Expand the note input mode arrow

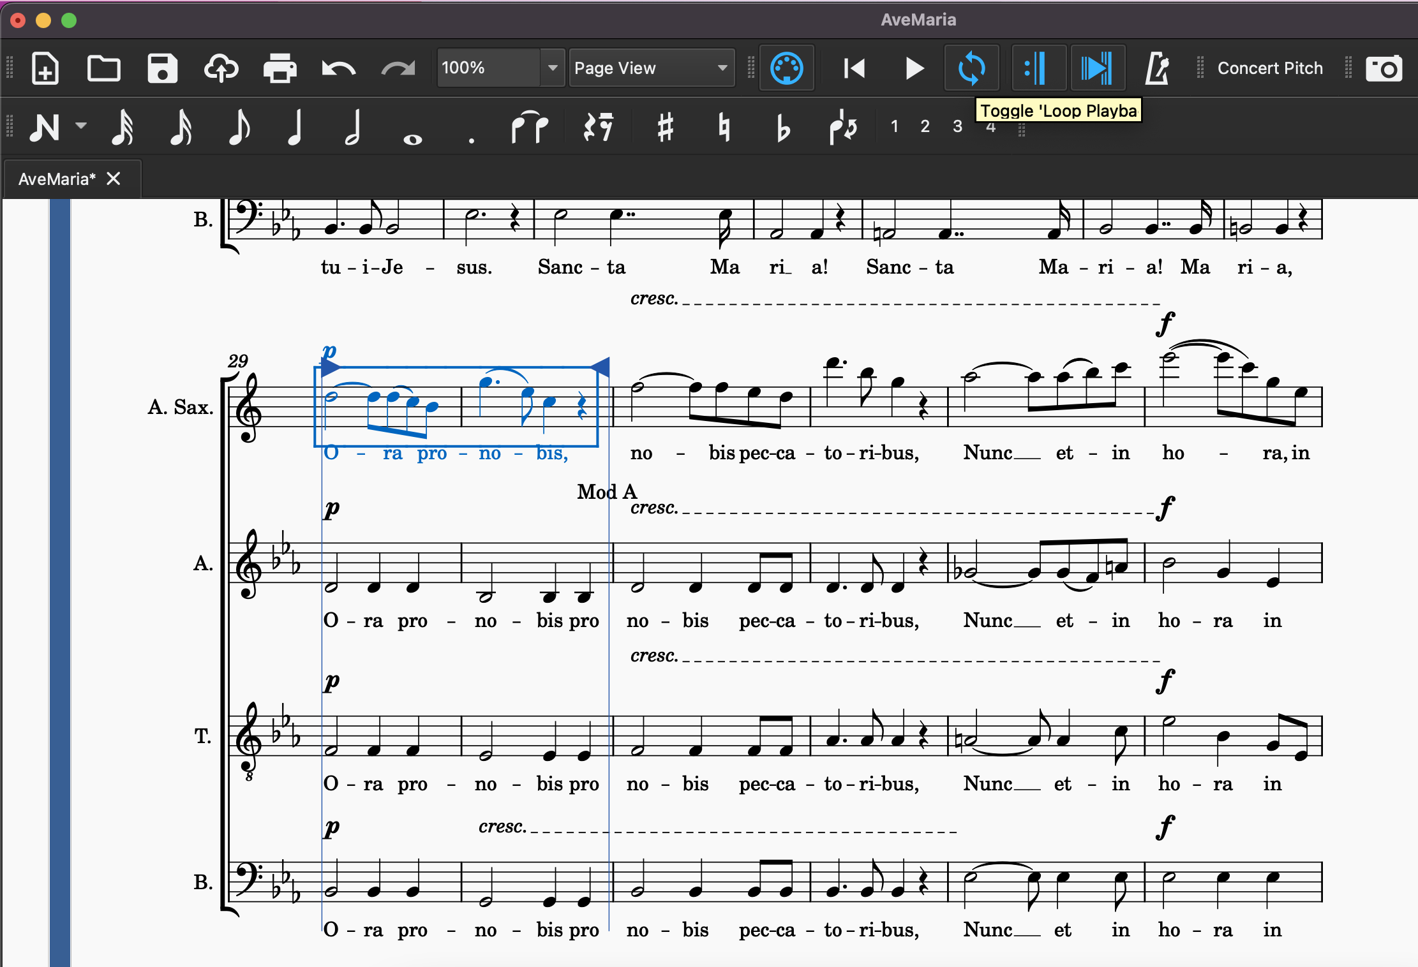[81, 126]
